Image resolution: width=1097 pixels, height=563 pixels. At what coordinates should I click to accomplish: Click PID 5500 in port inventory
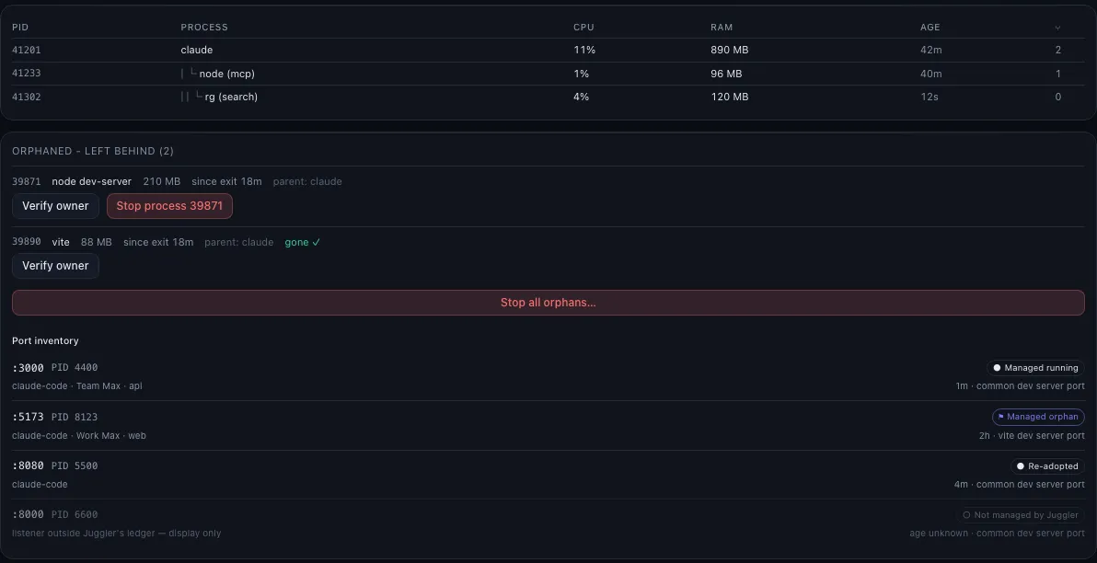tap(75, 465)
